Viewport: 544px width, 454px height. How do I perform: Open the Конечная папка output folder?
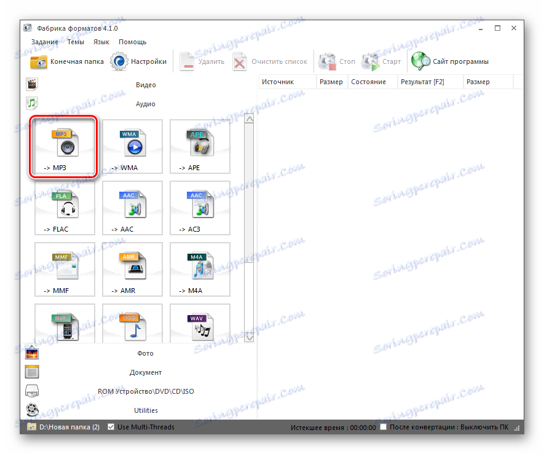[67, 61]
